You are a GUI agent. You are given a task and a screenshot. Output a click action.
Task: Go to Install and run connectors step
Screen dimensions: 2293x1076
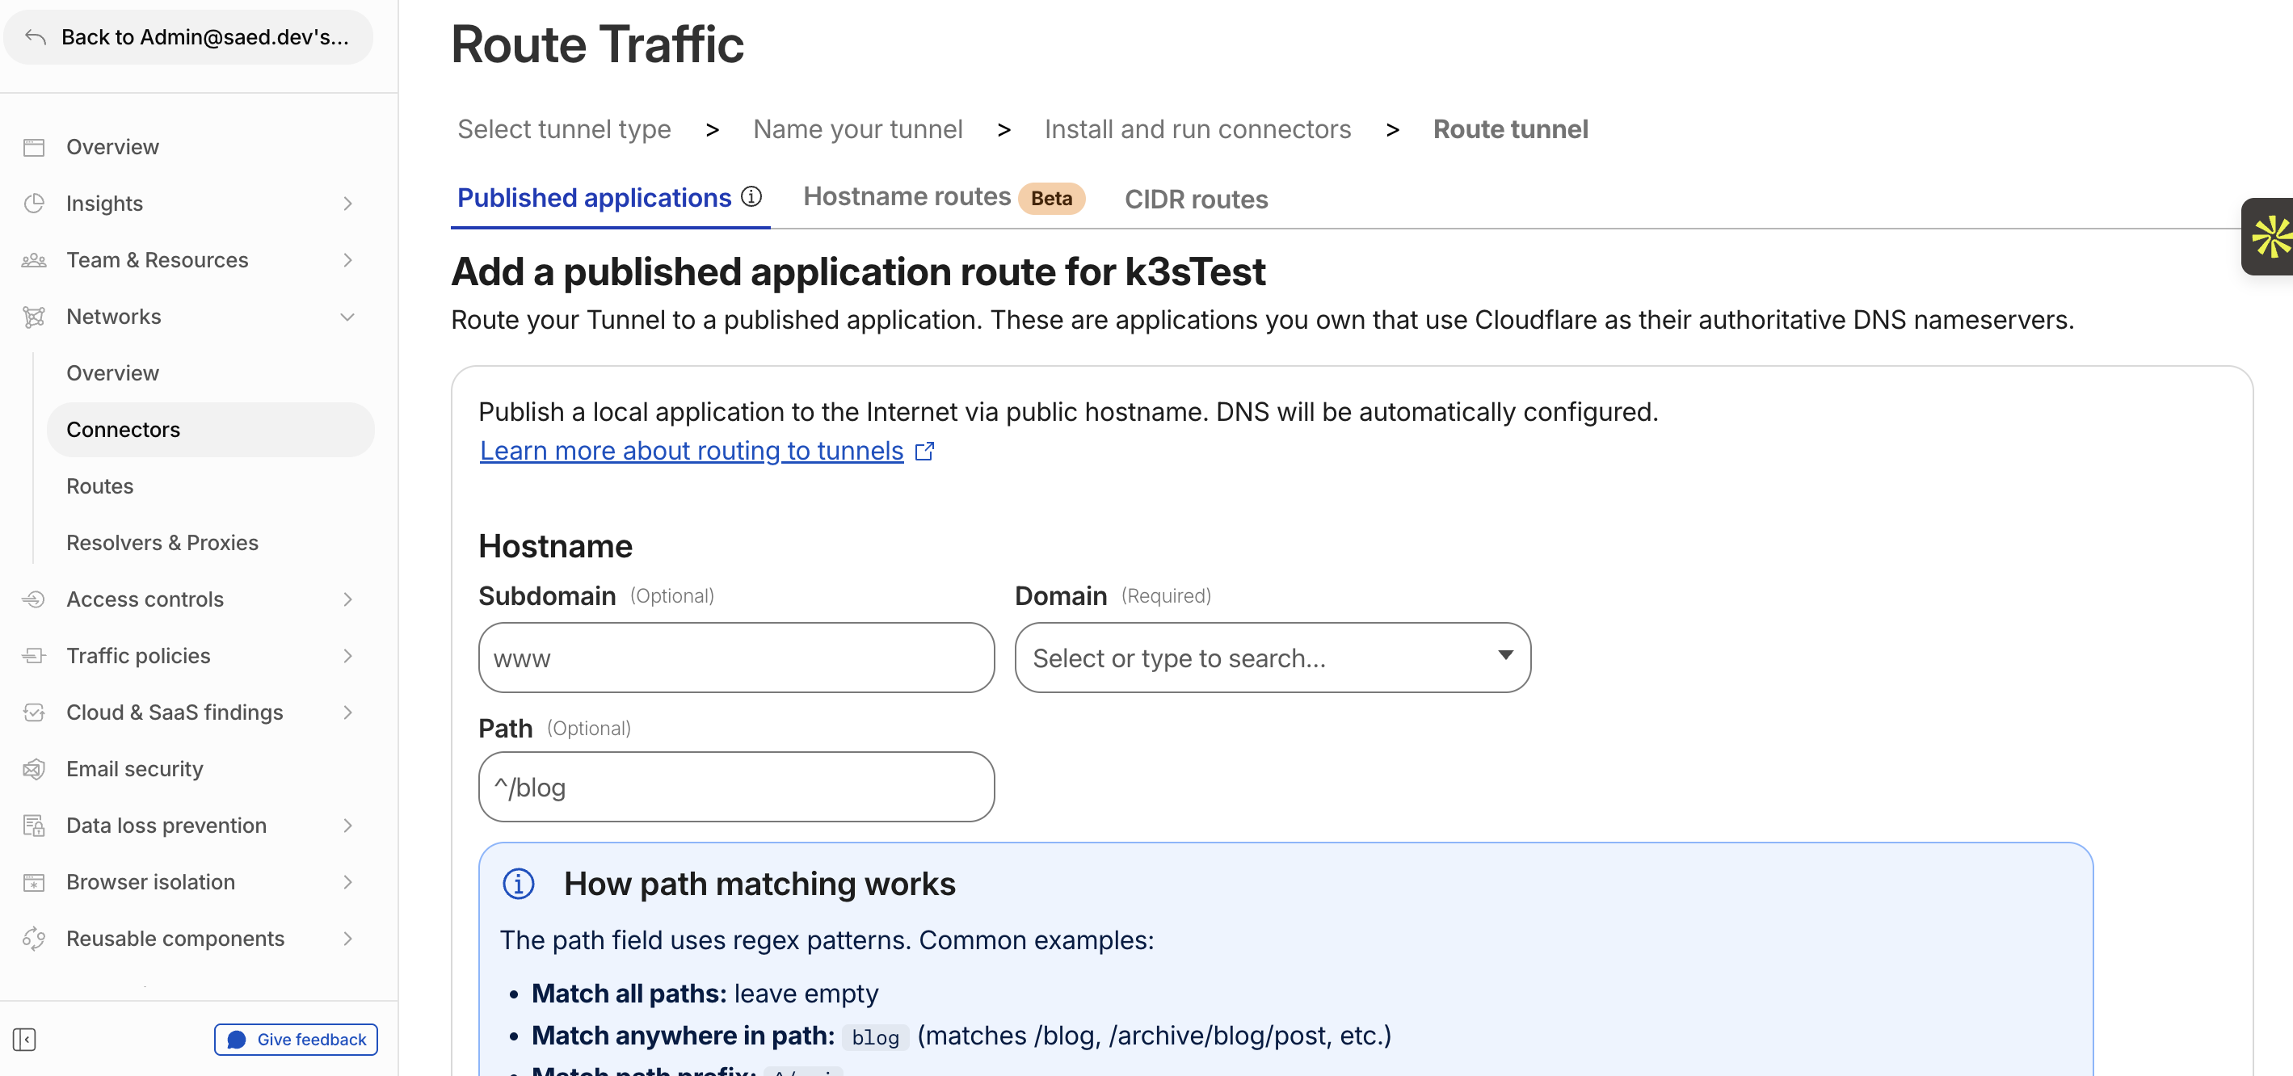1197,129
